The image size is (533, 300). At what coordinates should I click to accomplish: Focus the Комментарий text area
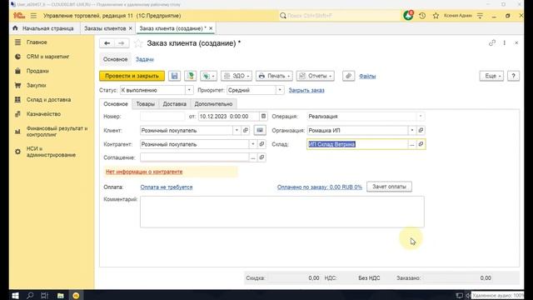coord(282,212)
